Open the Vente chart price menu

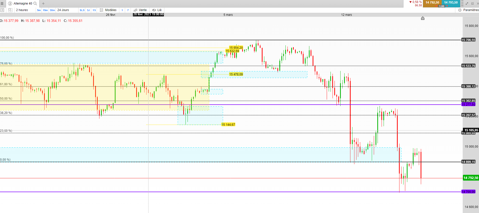[x=140, y=10]
